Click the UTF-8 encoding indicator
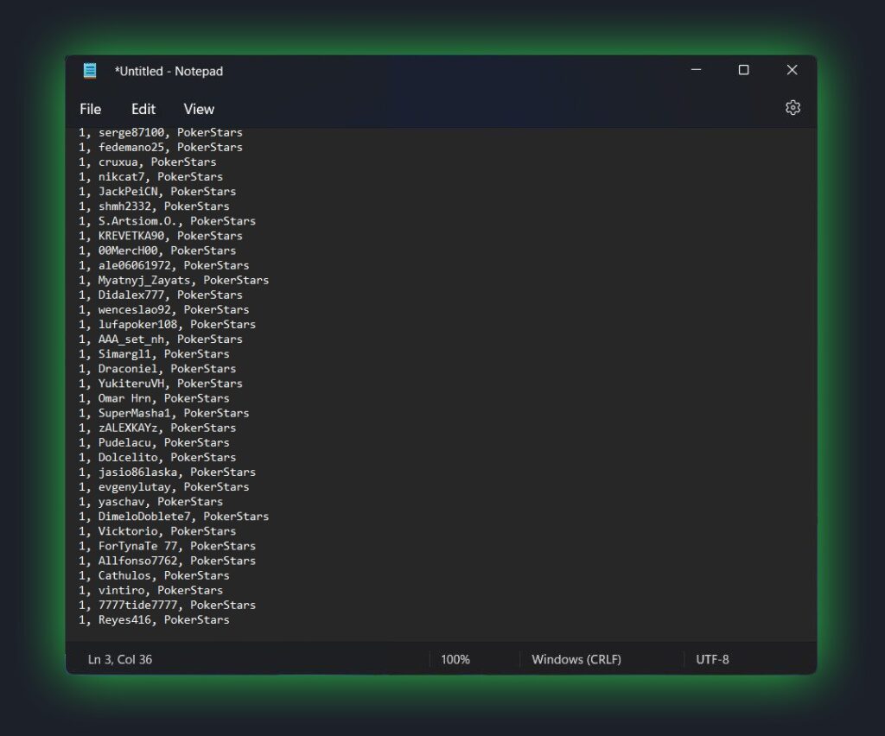Viewport: 885px width, 736px height. tap(712, 659)
